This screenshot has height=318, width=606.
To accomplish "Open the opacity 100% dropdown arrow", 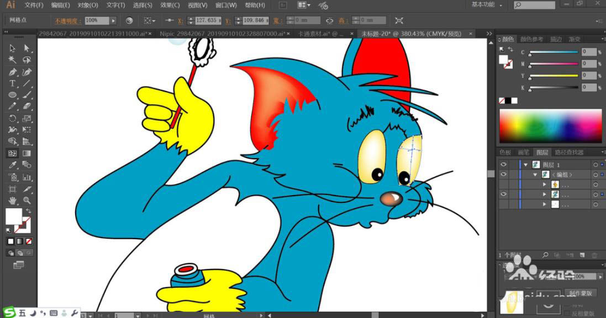I will point(113,20).
